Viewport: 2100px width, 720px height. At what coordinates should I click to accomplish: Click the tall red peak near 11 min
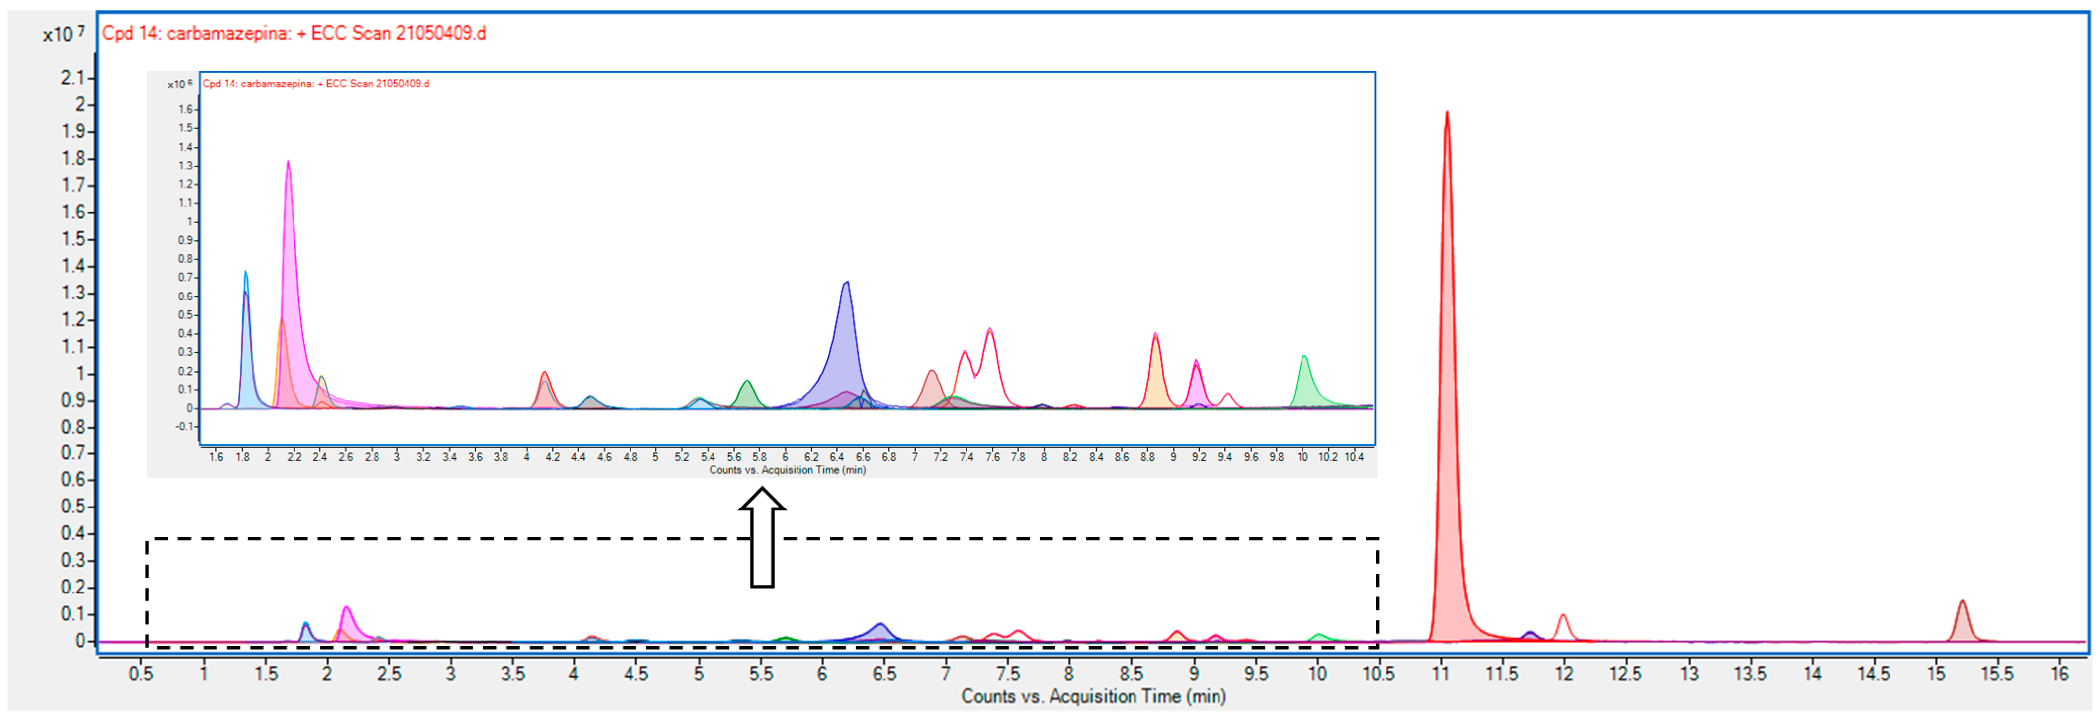(1447, 408)
